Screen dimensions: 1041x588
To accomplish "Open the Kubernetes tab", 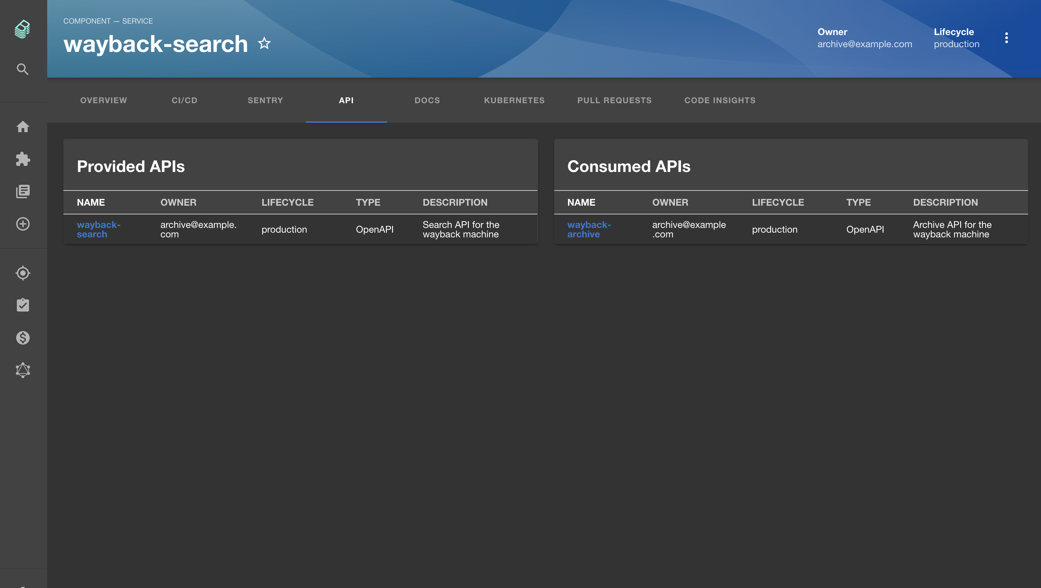I will (514, 100).
